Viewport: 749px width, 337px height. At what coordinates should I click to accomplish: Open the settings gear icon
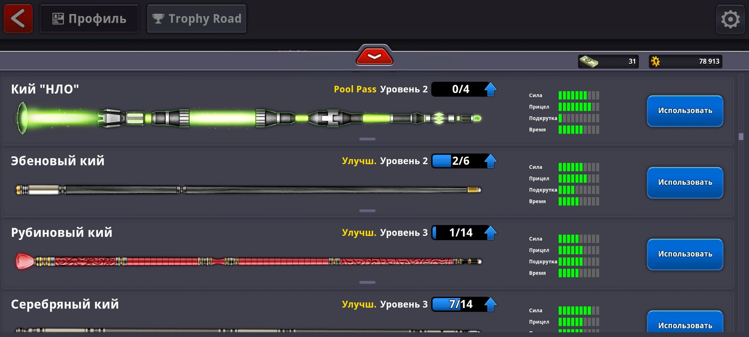pos(730,19)
